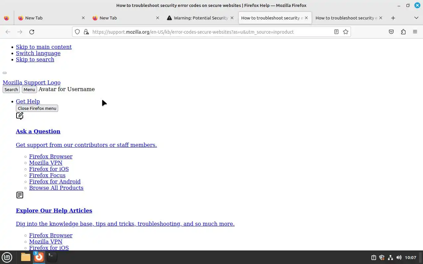Close the second New Tab
This screenshot has height=264, width=423.
point(158,18)
